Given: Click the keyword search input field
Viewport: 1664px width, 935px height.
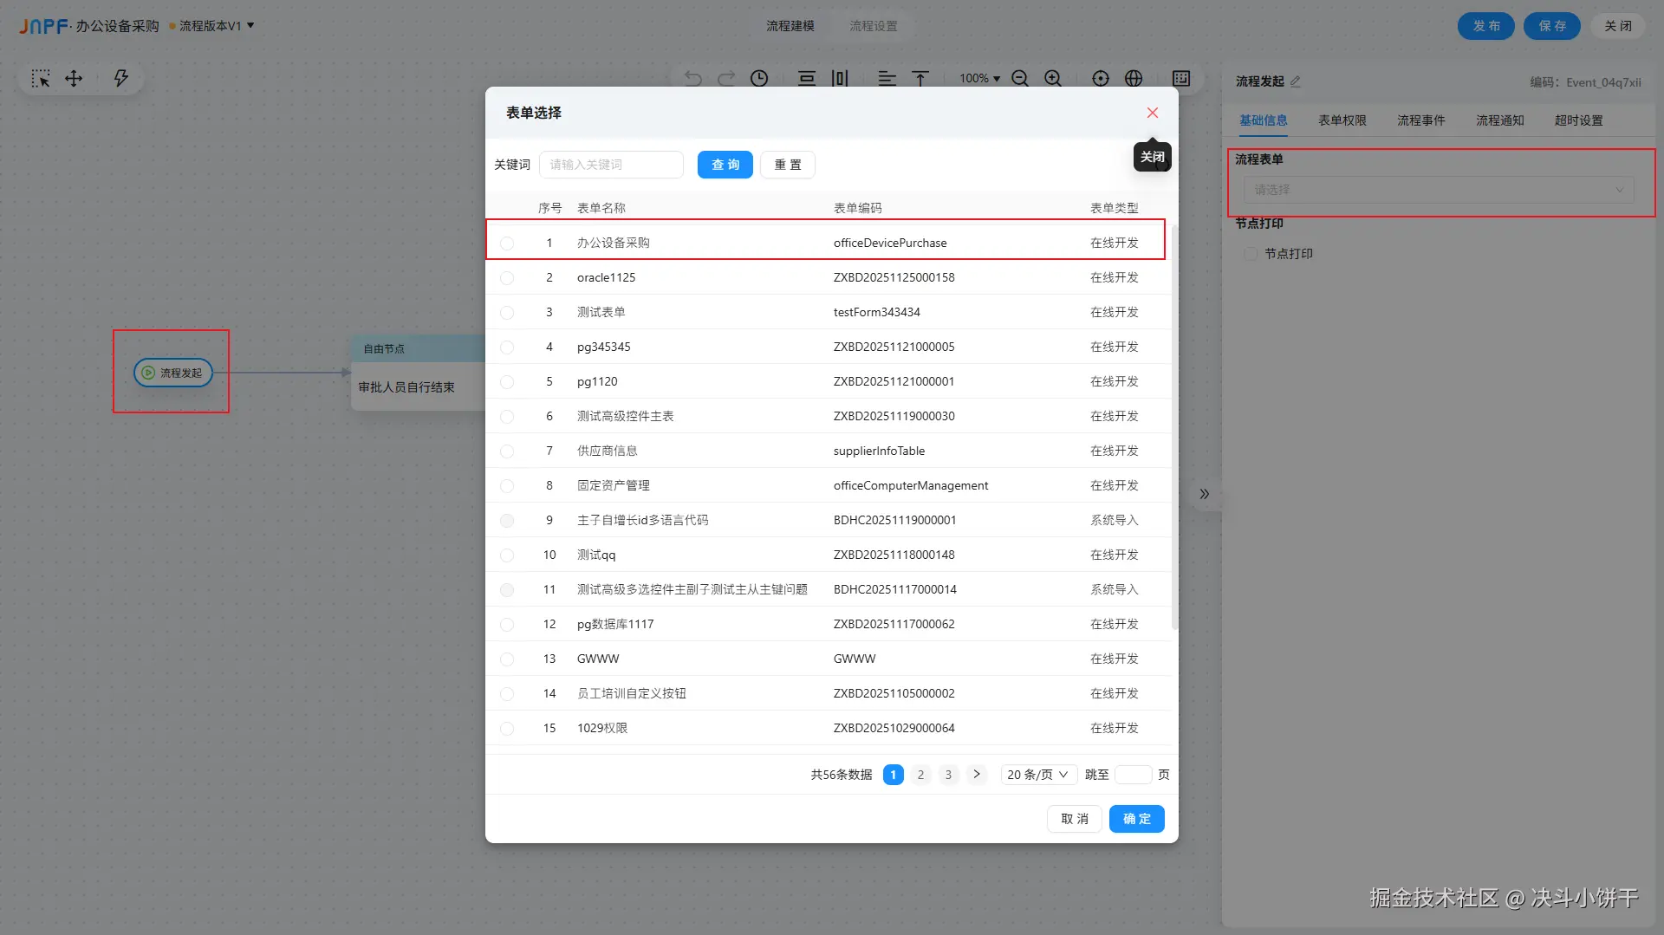Looking at the screenshot, I should coord(612,164).
